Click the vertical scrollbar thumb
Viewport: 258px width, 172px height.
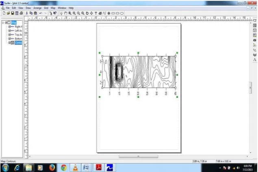tap(250, 88)
